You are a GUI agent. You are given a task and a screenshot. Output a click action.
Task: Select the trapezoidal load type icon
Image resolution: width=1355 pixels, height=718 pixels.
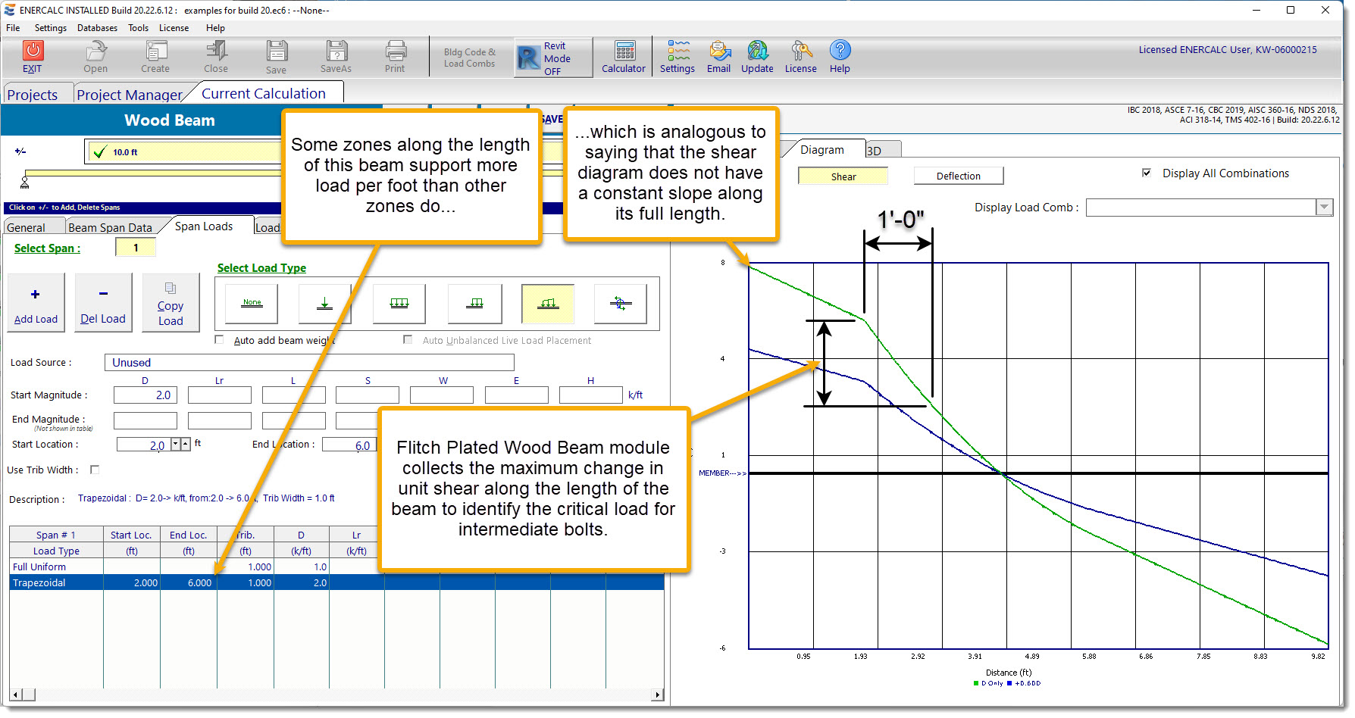(547, 303)
